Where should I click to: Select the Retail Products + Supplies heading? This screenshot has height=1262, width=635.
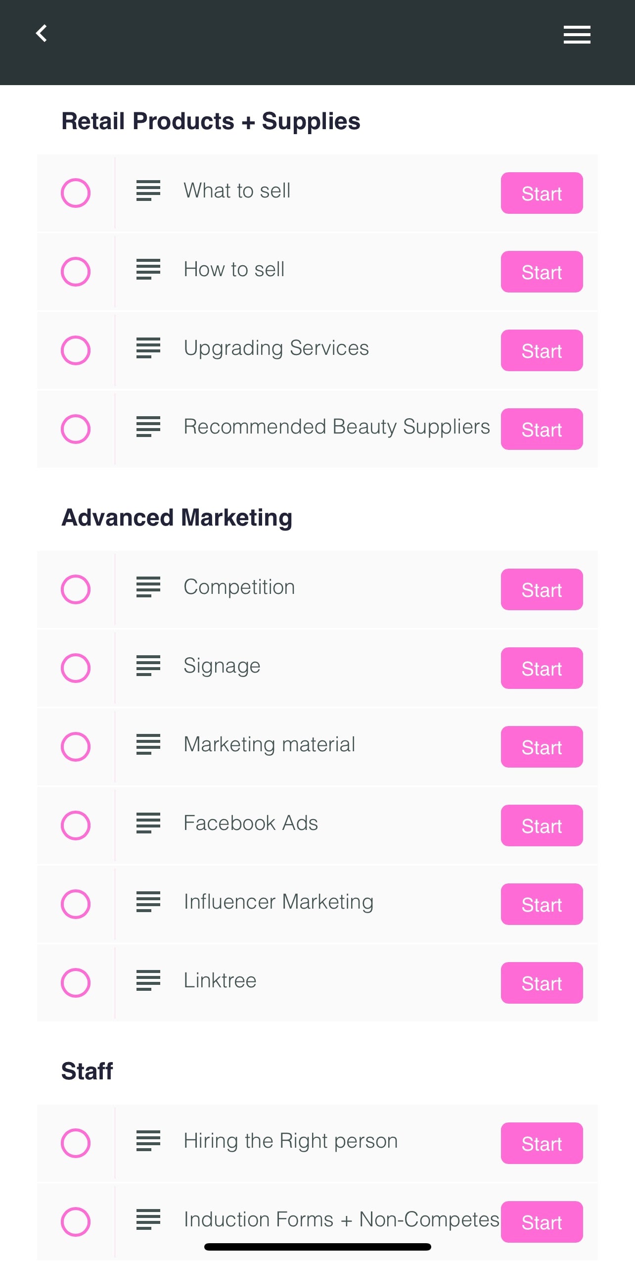(211, 121)
